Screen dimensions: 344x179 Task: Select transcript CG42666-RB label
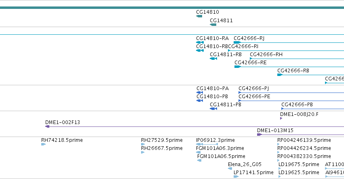pyautogui.click(x=293, y=71)
